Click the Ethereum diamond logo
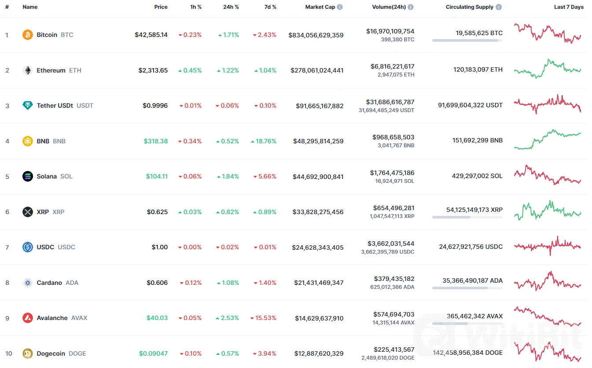Viewport: 592px width, 368px height. (x=27, y=70)
